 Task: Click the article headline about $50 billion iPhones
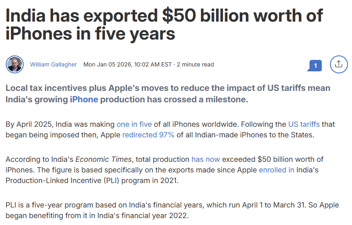pyautogui.click(x=163, y=24)
